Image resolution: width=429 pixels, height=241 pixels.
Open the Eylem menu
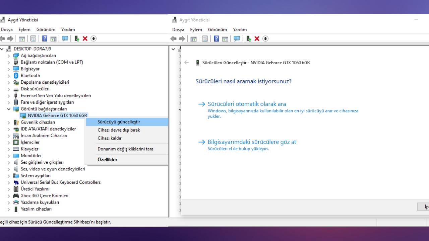[24, 29]
